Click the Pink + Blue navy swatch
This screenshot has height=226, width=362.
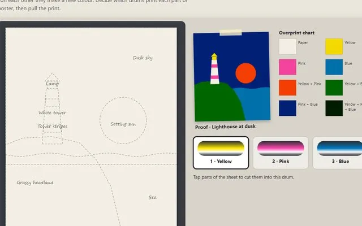tap(287, 108)
